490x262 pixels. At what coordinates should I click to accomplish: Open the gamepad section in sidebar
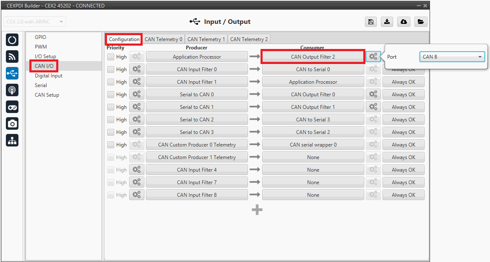12,107
